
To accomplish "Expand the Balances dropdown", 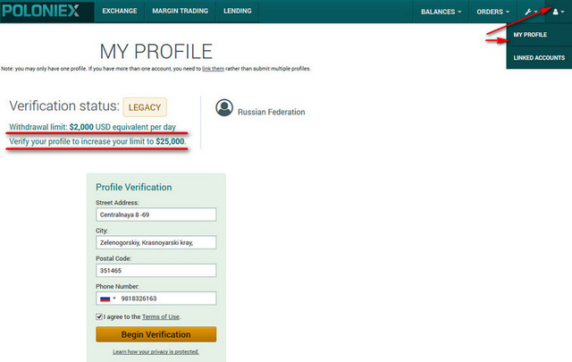I will 441,12.
